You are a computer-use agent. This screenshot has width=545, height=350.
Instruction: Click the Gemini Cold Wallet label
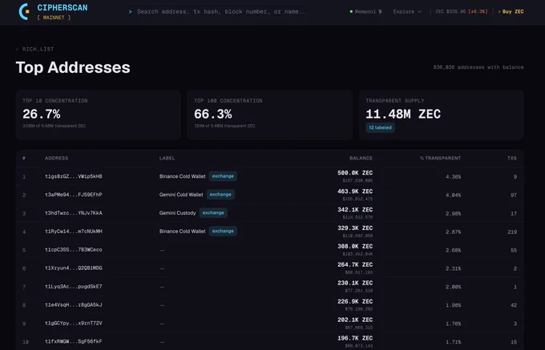181,195
